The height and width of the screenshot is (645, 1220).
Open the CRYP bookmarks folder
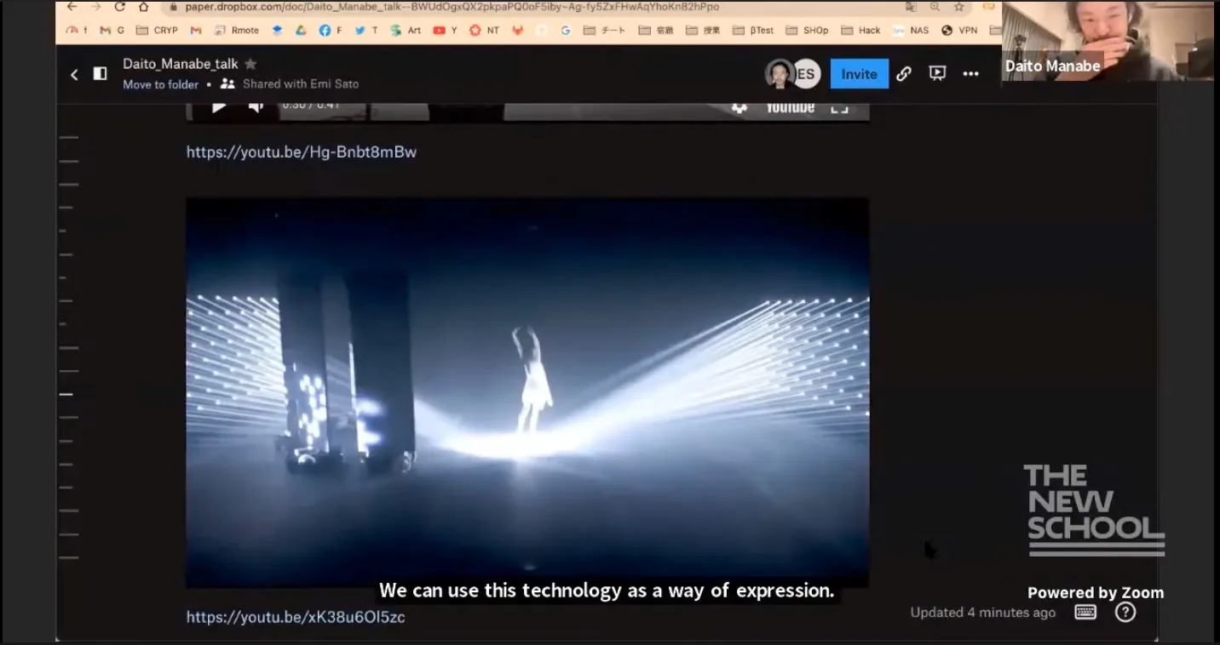click(158, 30)
